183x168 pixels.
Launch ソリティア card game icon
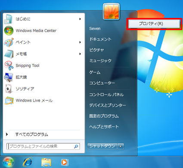(x=9, y=89)
